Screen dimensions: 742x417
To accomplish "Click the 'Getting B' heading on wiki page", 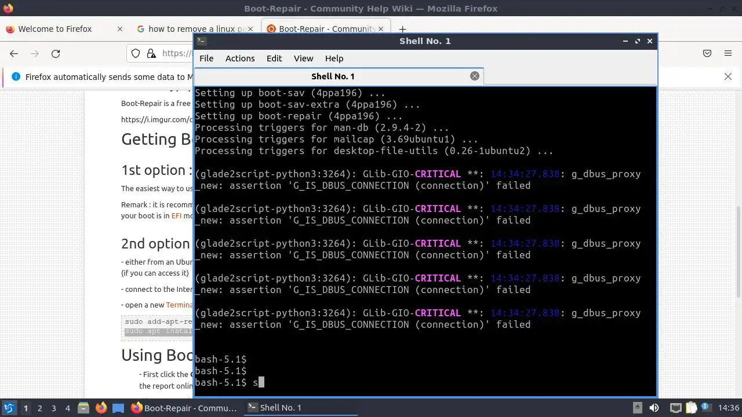I will (157, 139).
